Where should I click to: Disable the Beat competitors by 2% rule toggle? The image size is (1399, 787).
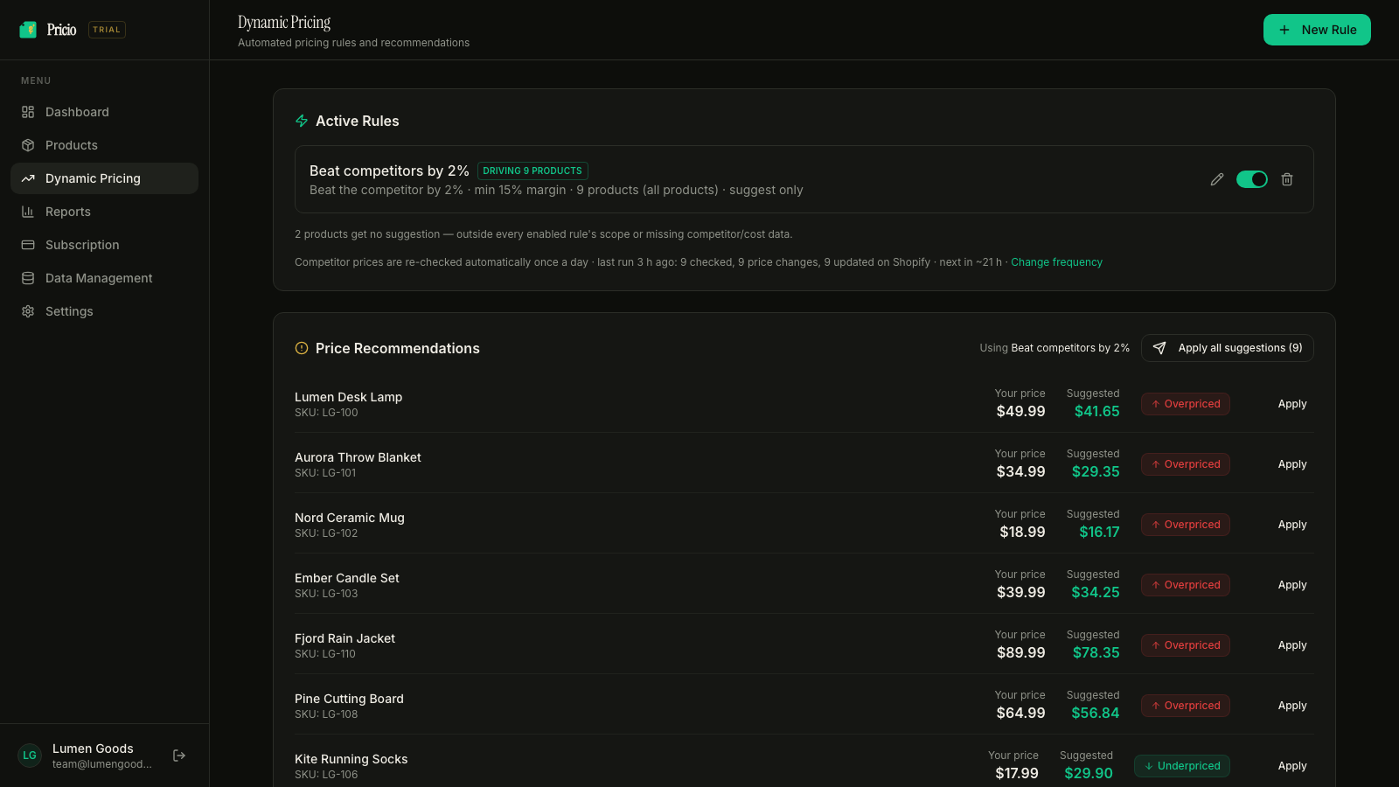pyautogui.click(x=1252, y=179)
